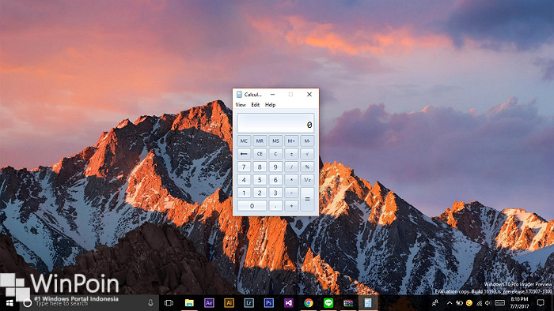Open the touch keyboard tray icon
Image resolution: width=554 pixels, height=311 pixels.
499,303
